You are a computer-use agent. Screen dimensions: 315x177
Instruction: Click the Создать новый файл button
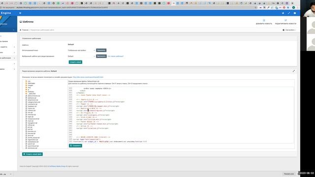pyautogui.click(x=32, y=154)
